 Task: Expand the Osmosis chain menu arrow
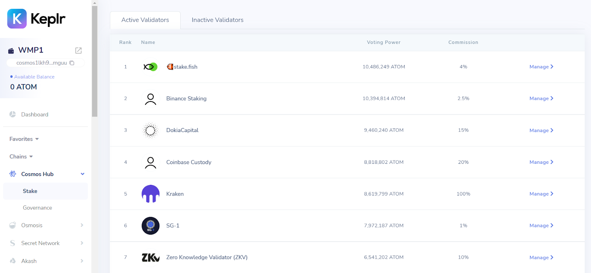click(x=82, y=225)
